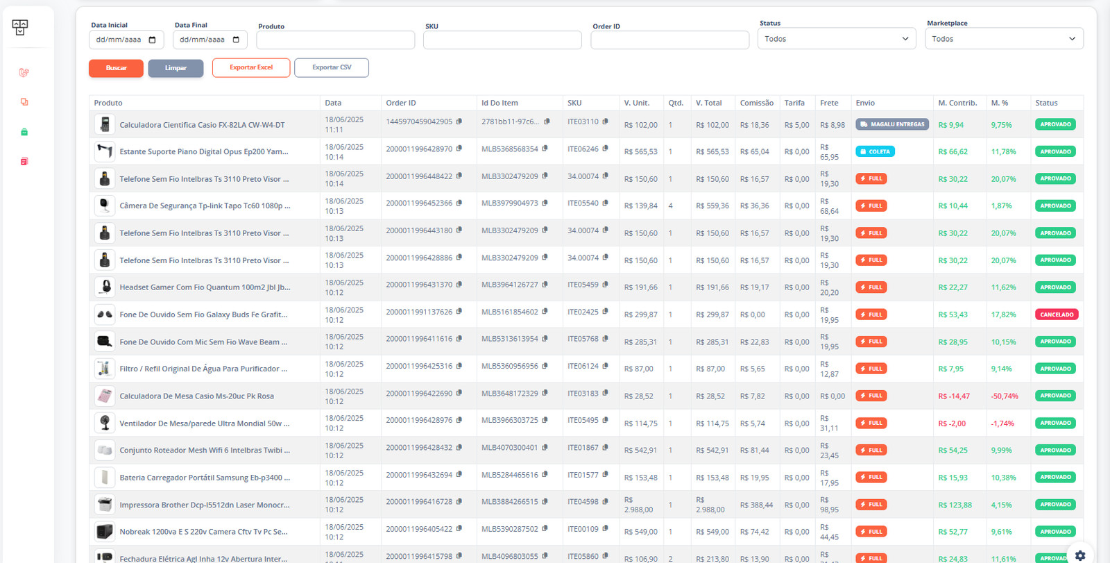Screen dimensions: 1110x563
Task: Click the Headset Gamer Quantum thumbnail
Action: pyautogui.click(x=105, y=287)
